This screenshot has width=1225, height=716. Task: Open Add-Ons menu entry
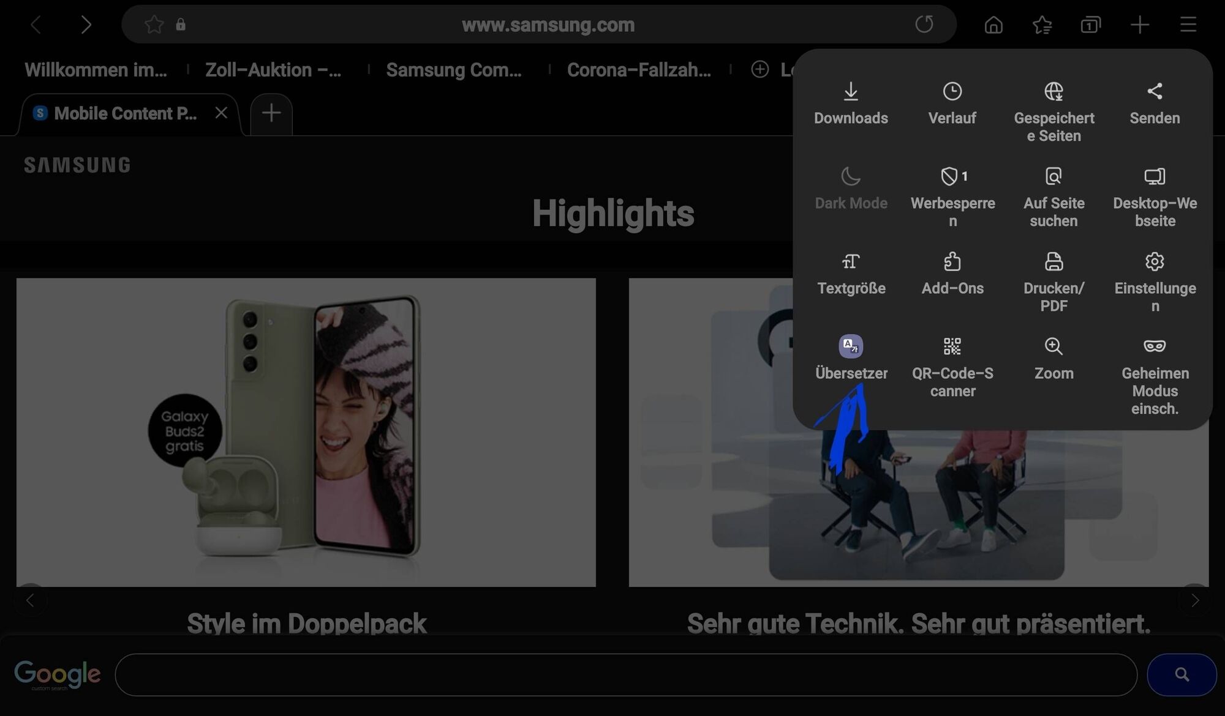pos(952,273)
